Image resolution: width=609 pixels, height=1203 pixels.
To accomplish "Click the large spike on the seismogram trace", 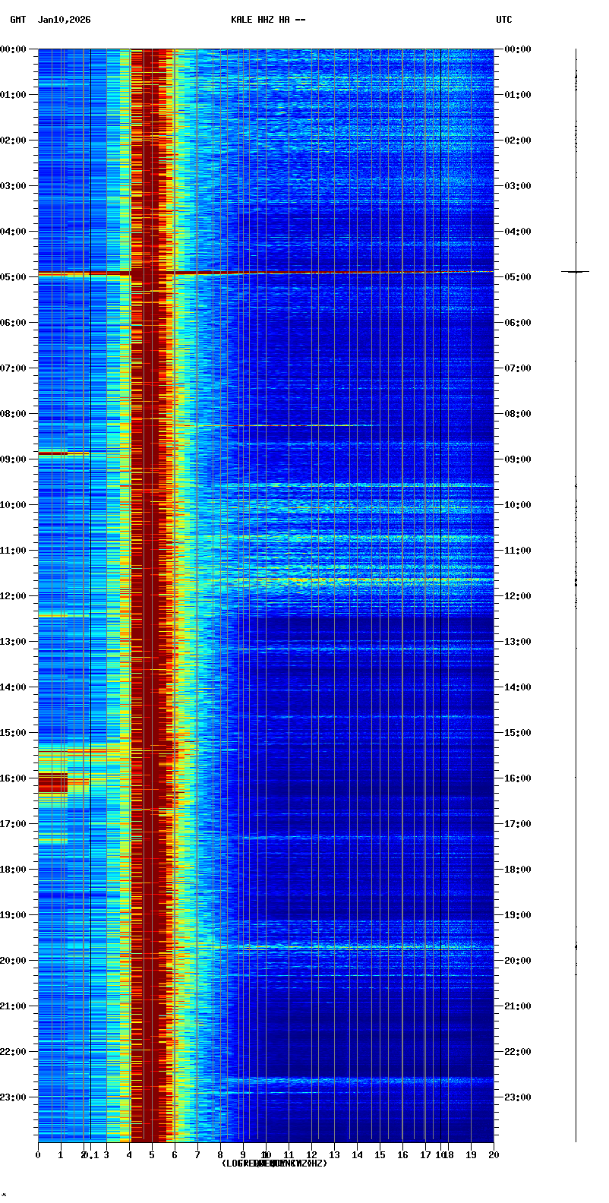I will click(x=576, y=271).
